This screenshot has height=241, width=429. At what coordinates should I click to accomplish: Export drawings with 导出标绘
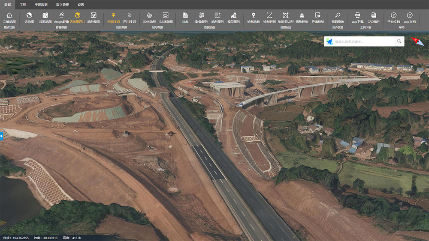click(x=317, y=18)
